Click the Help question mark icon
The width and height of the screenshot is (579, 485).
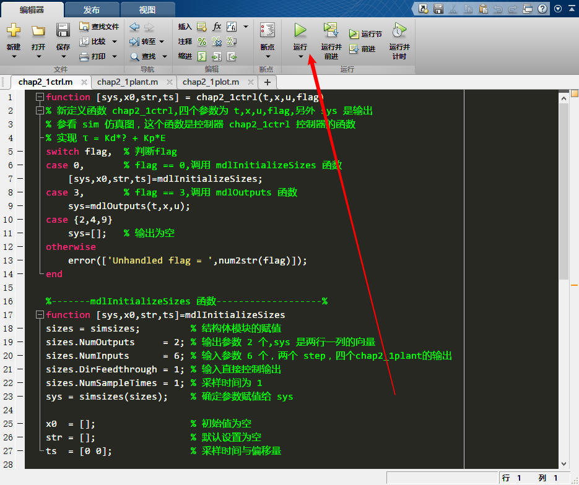click(542, 9)
